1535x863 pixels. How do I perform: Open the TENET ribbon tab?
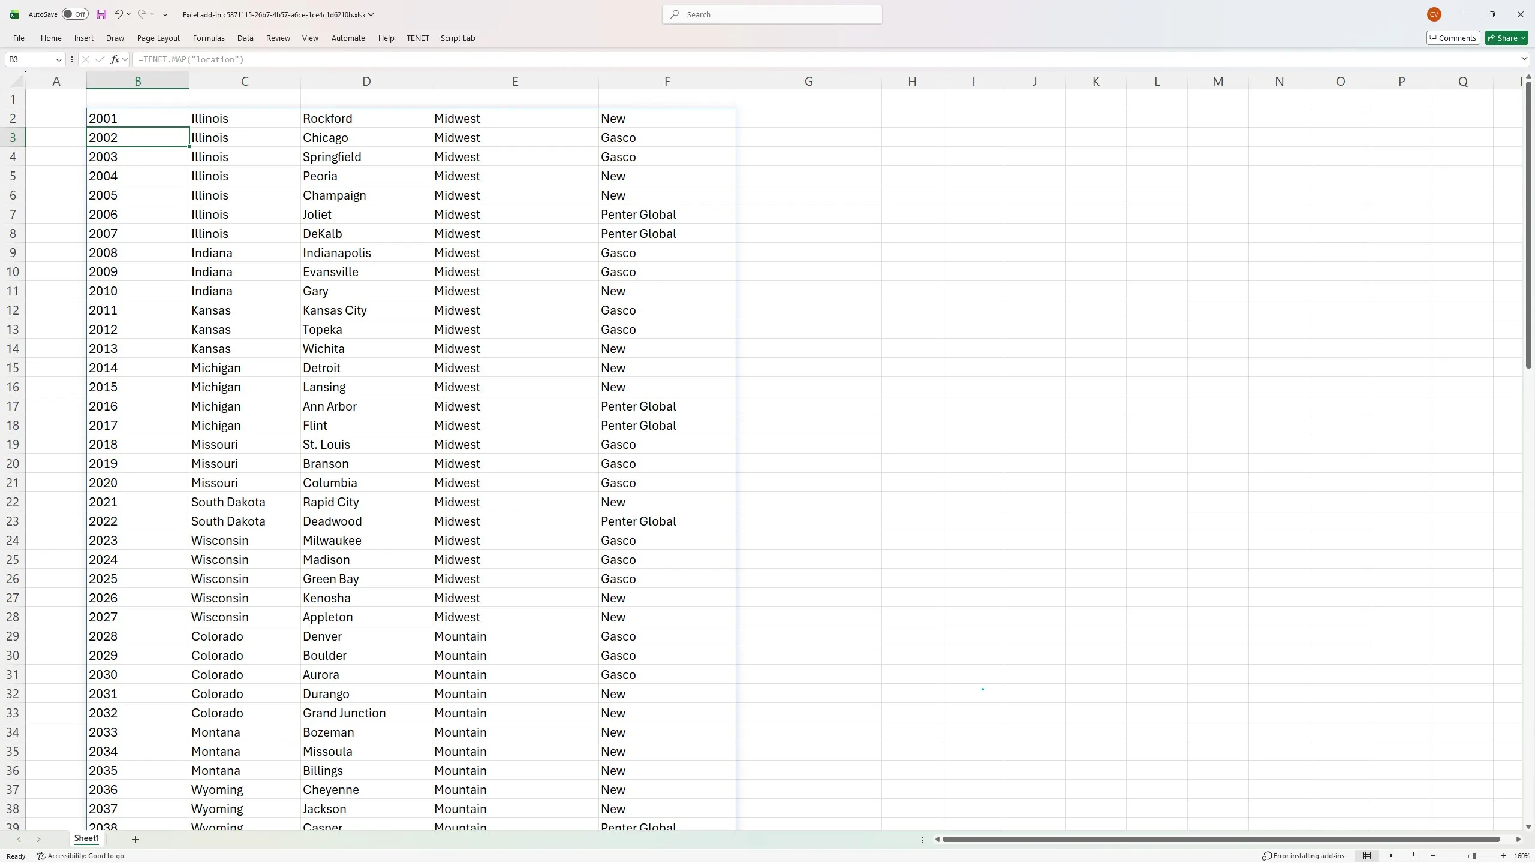pos(417,38)
